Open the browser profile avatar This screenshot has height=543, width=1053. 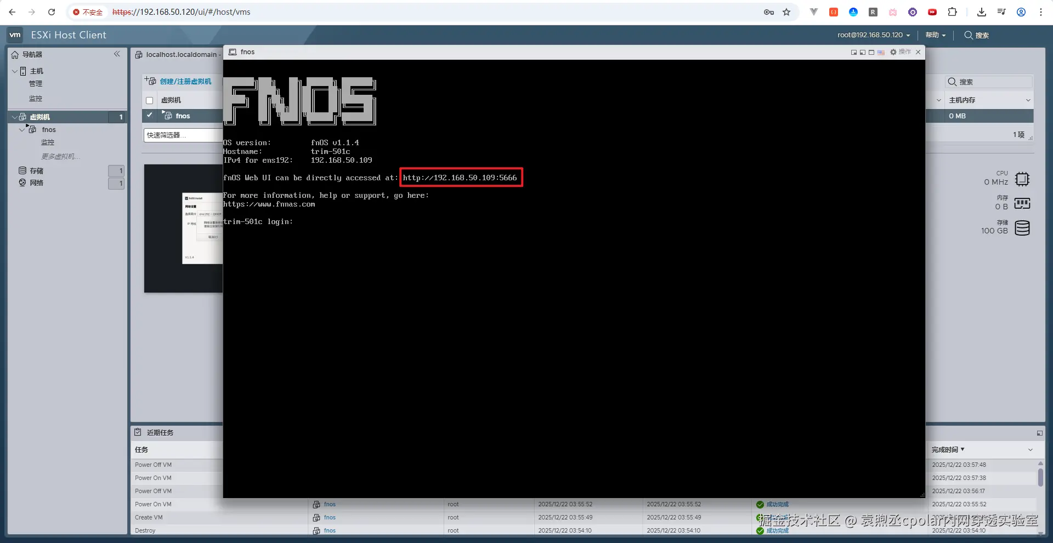click(1021, 12)
